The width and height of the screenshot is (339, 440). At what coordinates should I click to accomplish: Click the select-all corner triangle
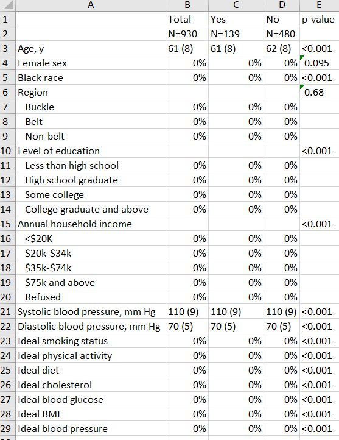click(7, 5)
